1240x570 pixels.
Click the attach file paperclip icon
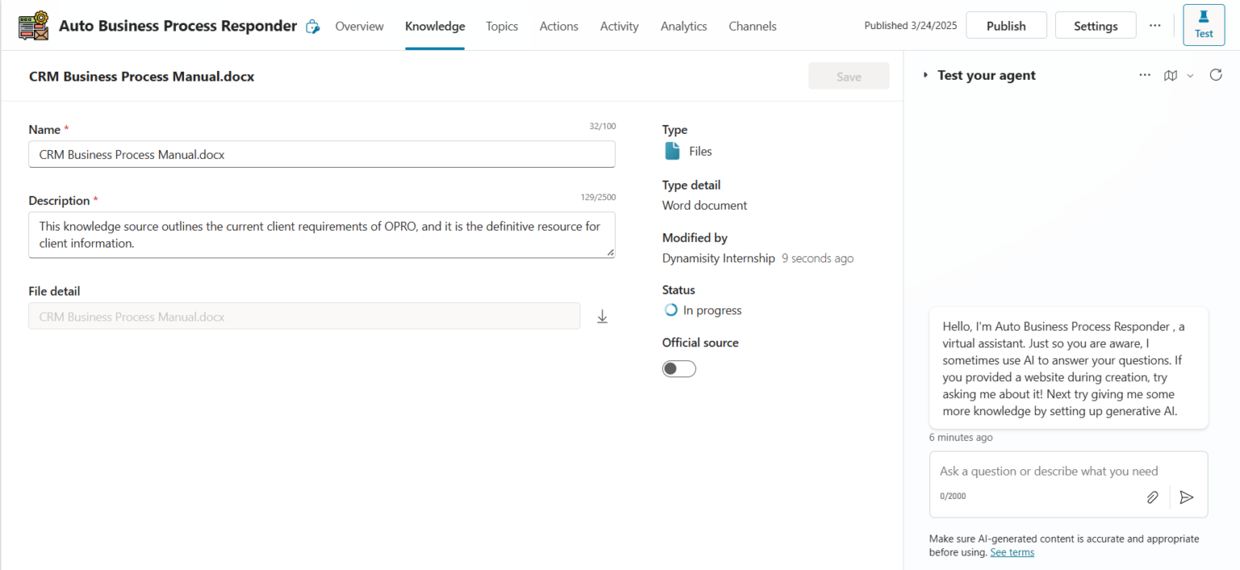(1152, 497)
